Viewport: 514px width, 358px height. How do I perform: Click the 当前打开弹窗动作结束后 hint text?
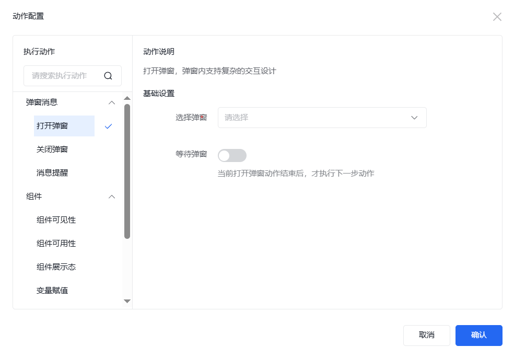[x=296, y=174]
